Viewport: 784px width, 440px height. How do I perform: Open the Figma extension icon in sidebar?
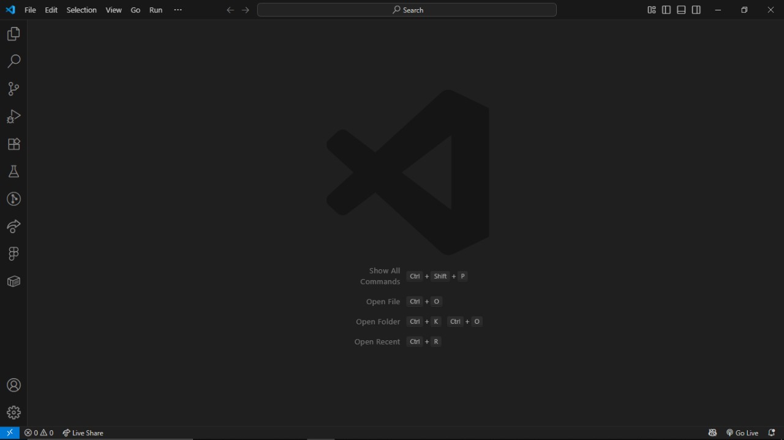pyautogui.click(x=13, y=253)
